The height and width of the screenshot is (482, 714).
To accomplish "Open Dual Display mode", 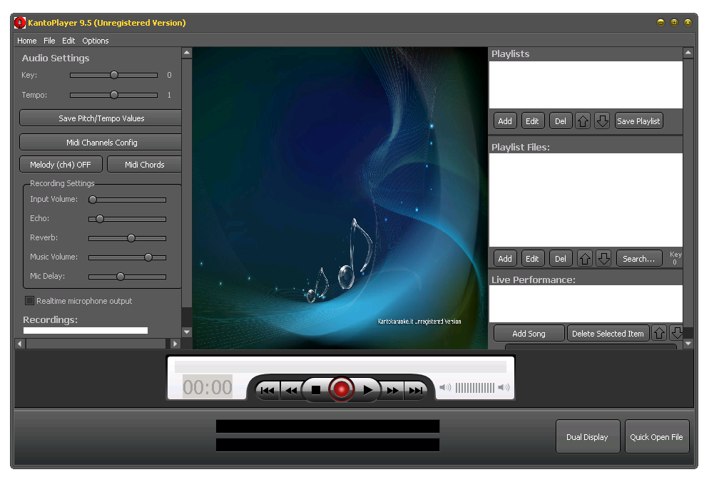I will coord(588,436).
